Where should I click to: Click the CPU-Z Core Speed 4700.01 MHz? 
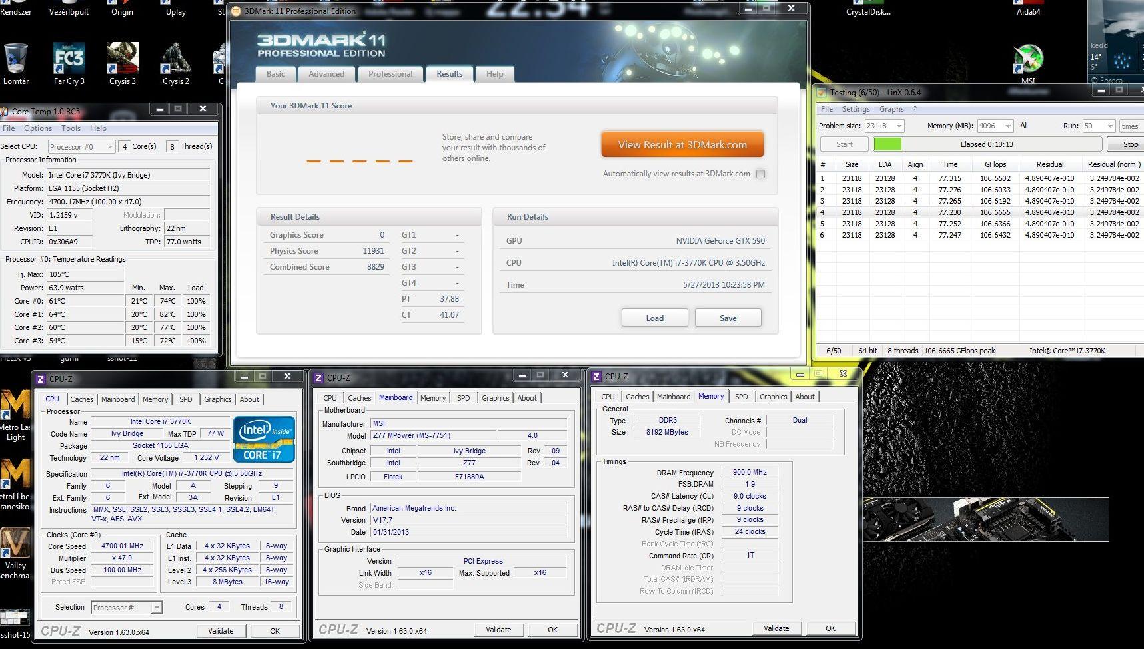coord(122,546)
